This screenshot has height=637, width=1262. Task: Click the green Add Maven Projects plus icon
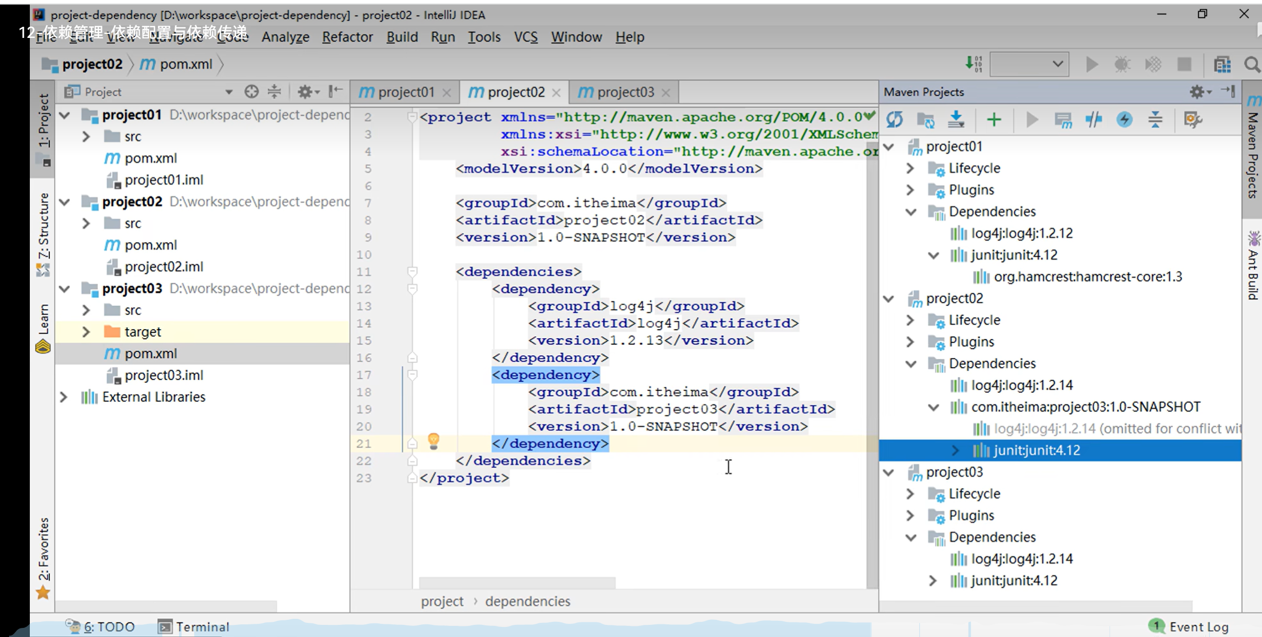[994, 120]
